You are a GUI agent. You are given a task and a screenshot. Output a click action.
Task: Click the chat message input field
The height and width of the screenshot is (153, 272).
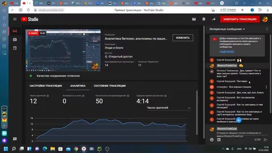[x=239, y=134]
